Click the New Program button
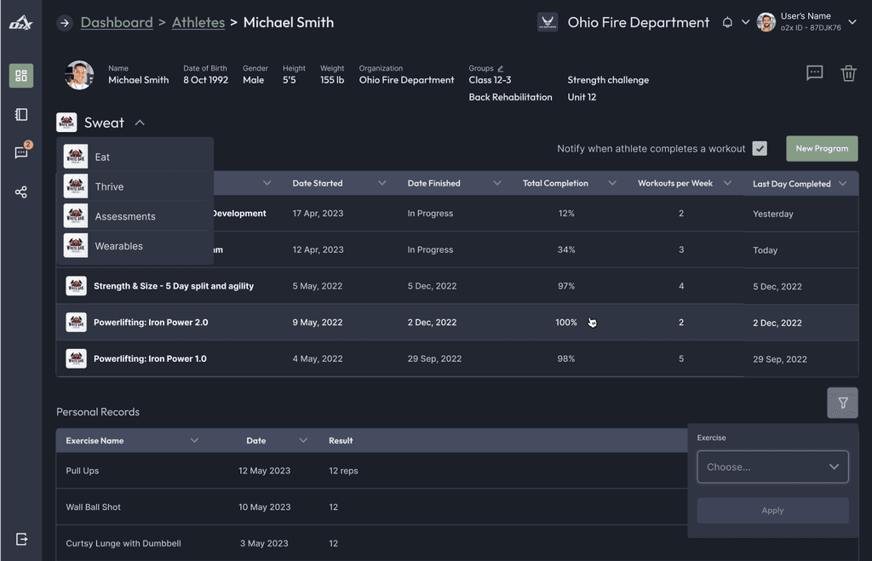The width and height of the screenshot is (872, 561). pyautogui.click(x=822, y=148)
